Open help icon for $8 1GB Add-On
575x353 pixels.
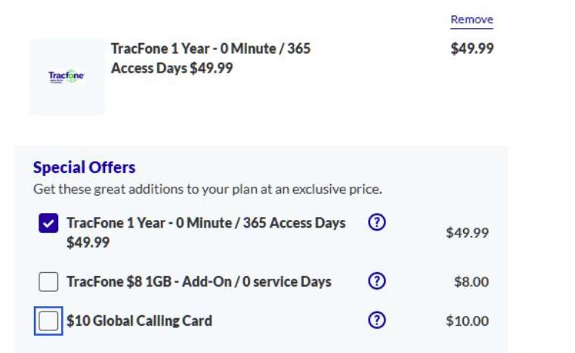coord(376,281)
